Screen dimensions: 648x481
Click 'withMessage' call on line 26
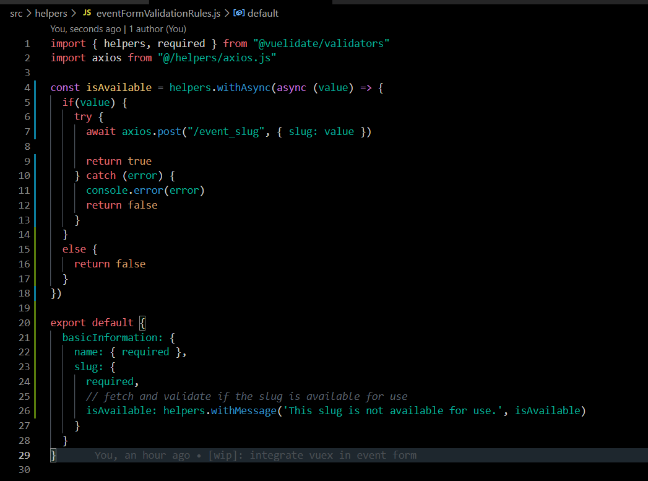pos(243,411)
